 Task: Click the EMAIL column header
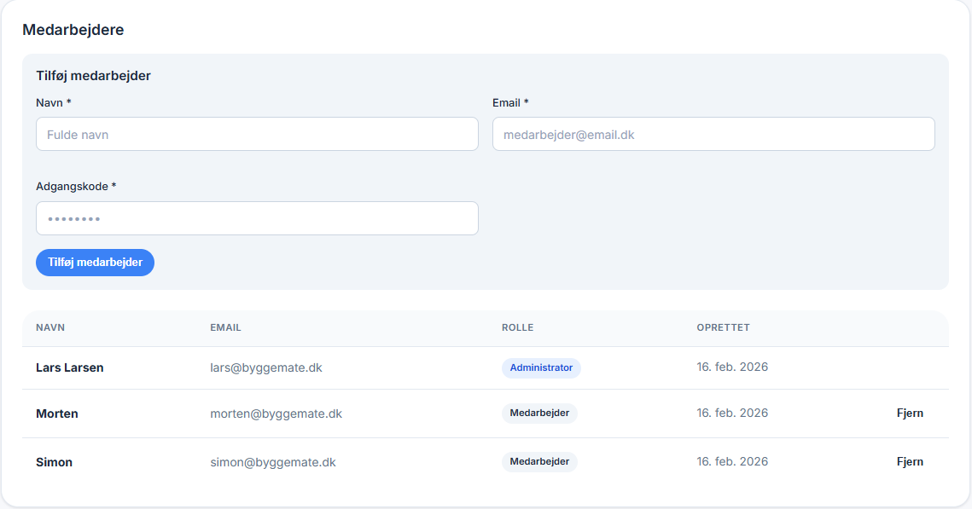(x=225, y=328)
